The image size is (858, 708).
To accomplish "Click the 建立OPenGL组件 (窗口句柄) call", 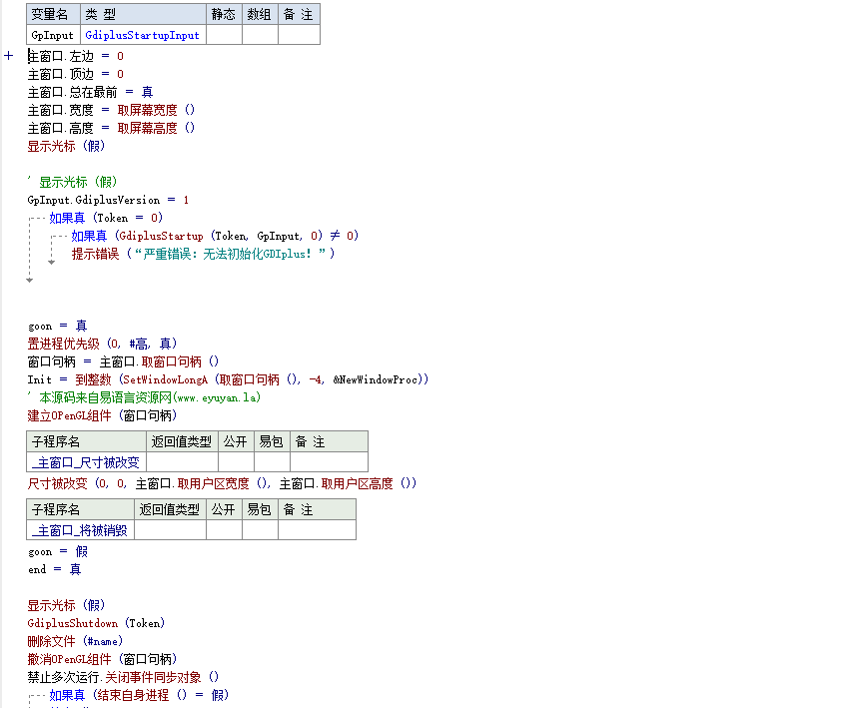I will click(102, 415).
